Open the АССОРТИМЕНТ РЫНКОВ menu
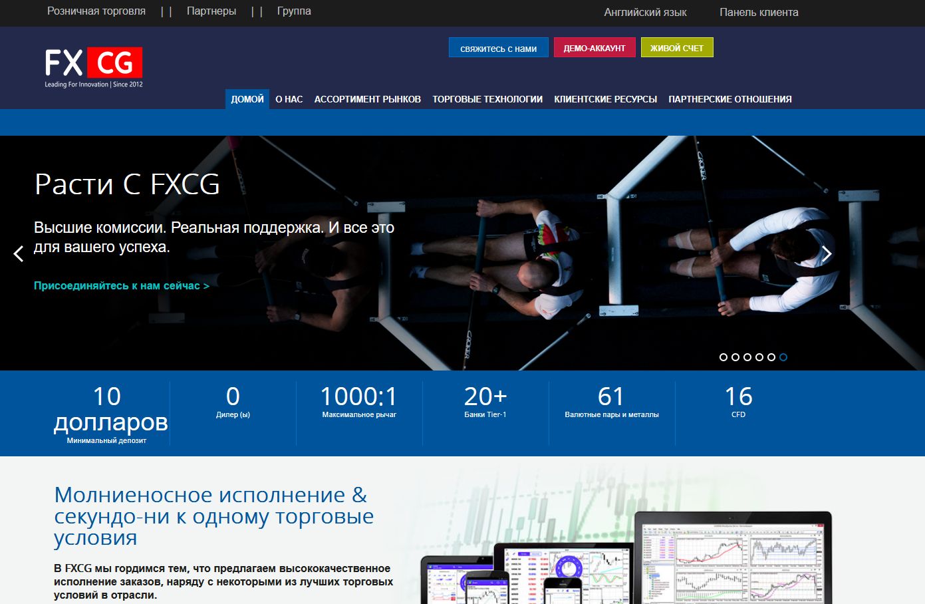This screenshot has height=604, width=925. coord(367,98)
